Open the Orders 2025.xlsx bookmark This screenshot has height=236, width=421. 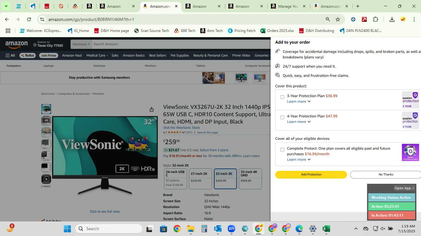[277, 31]
